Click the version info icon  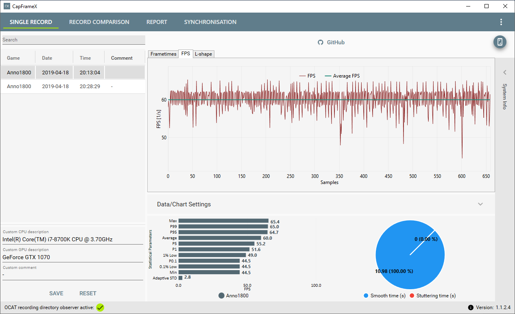471,308
